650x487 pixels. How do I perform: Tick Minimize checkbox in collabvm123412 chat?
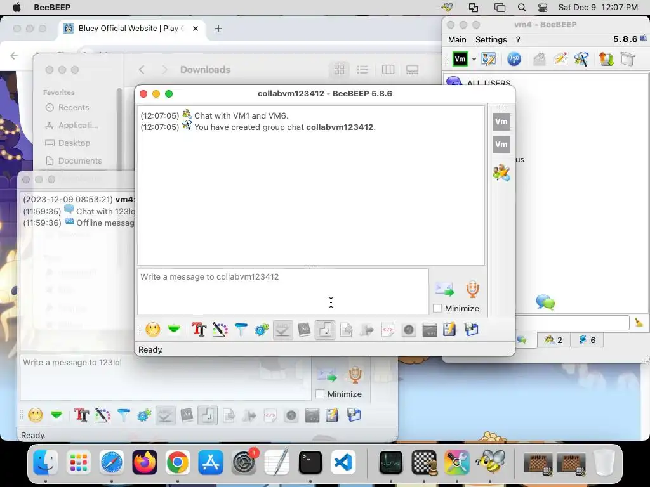click(x=437, y=308)
